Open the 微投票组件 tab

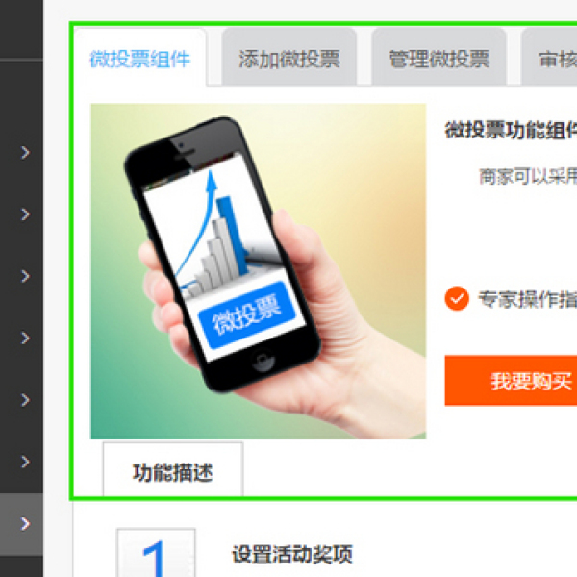tap(140, 57)
